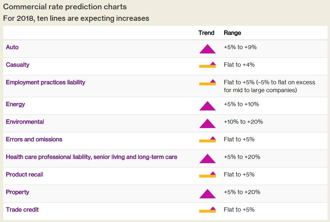Open the Auto line link
The width and height of the screenshot is (330, 222).
12,47
